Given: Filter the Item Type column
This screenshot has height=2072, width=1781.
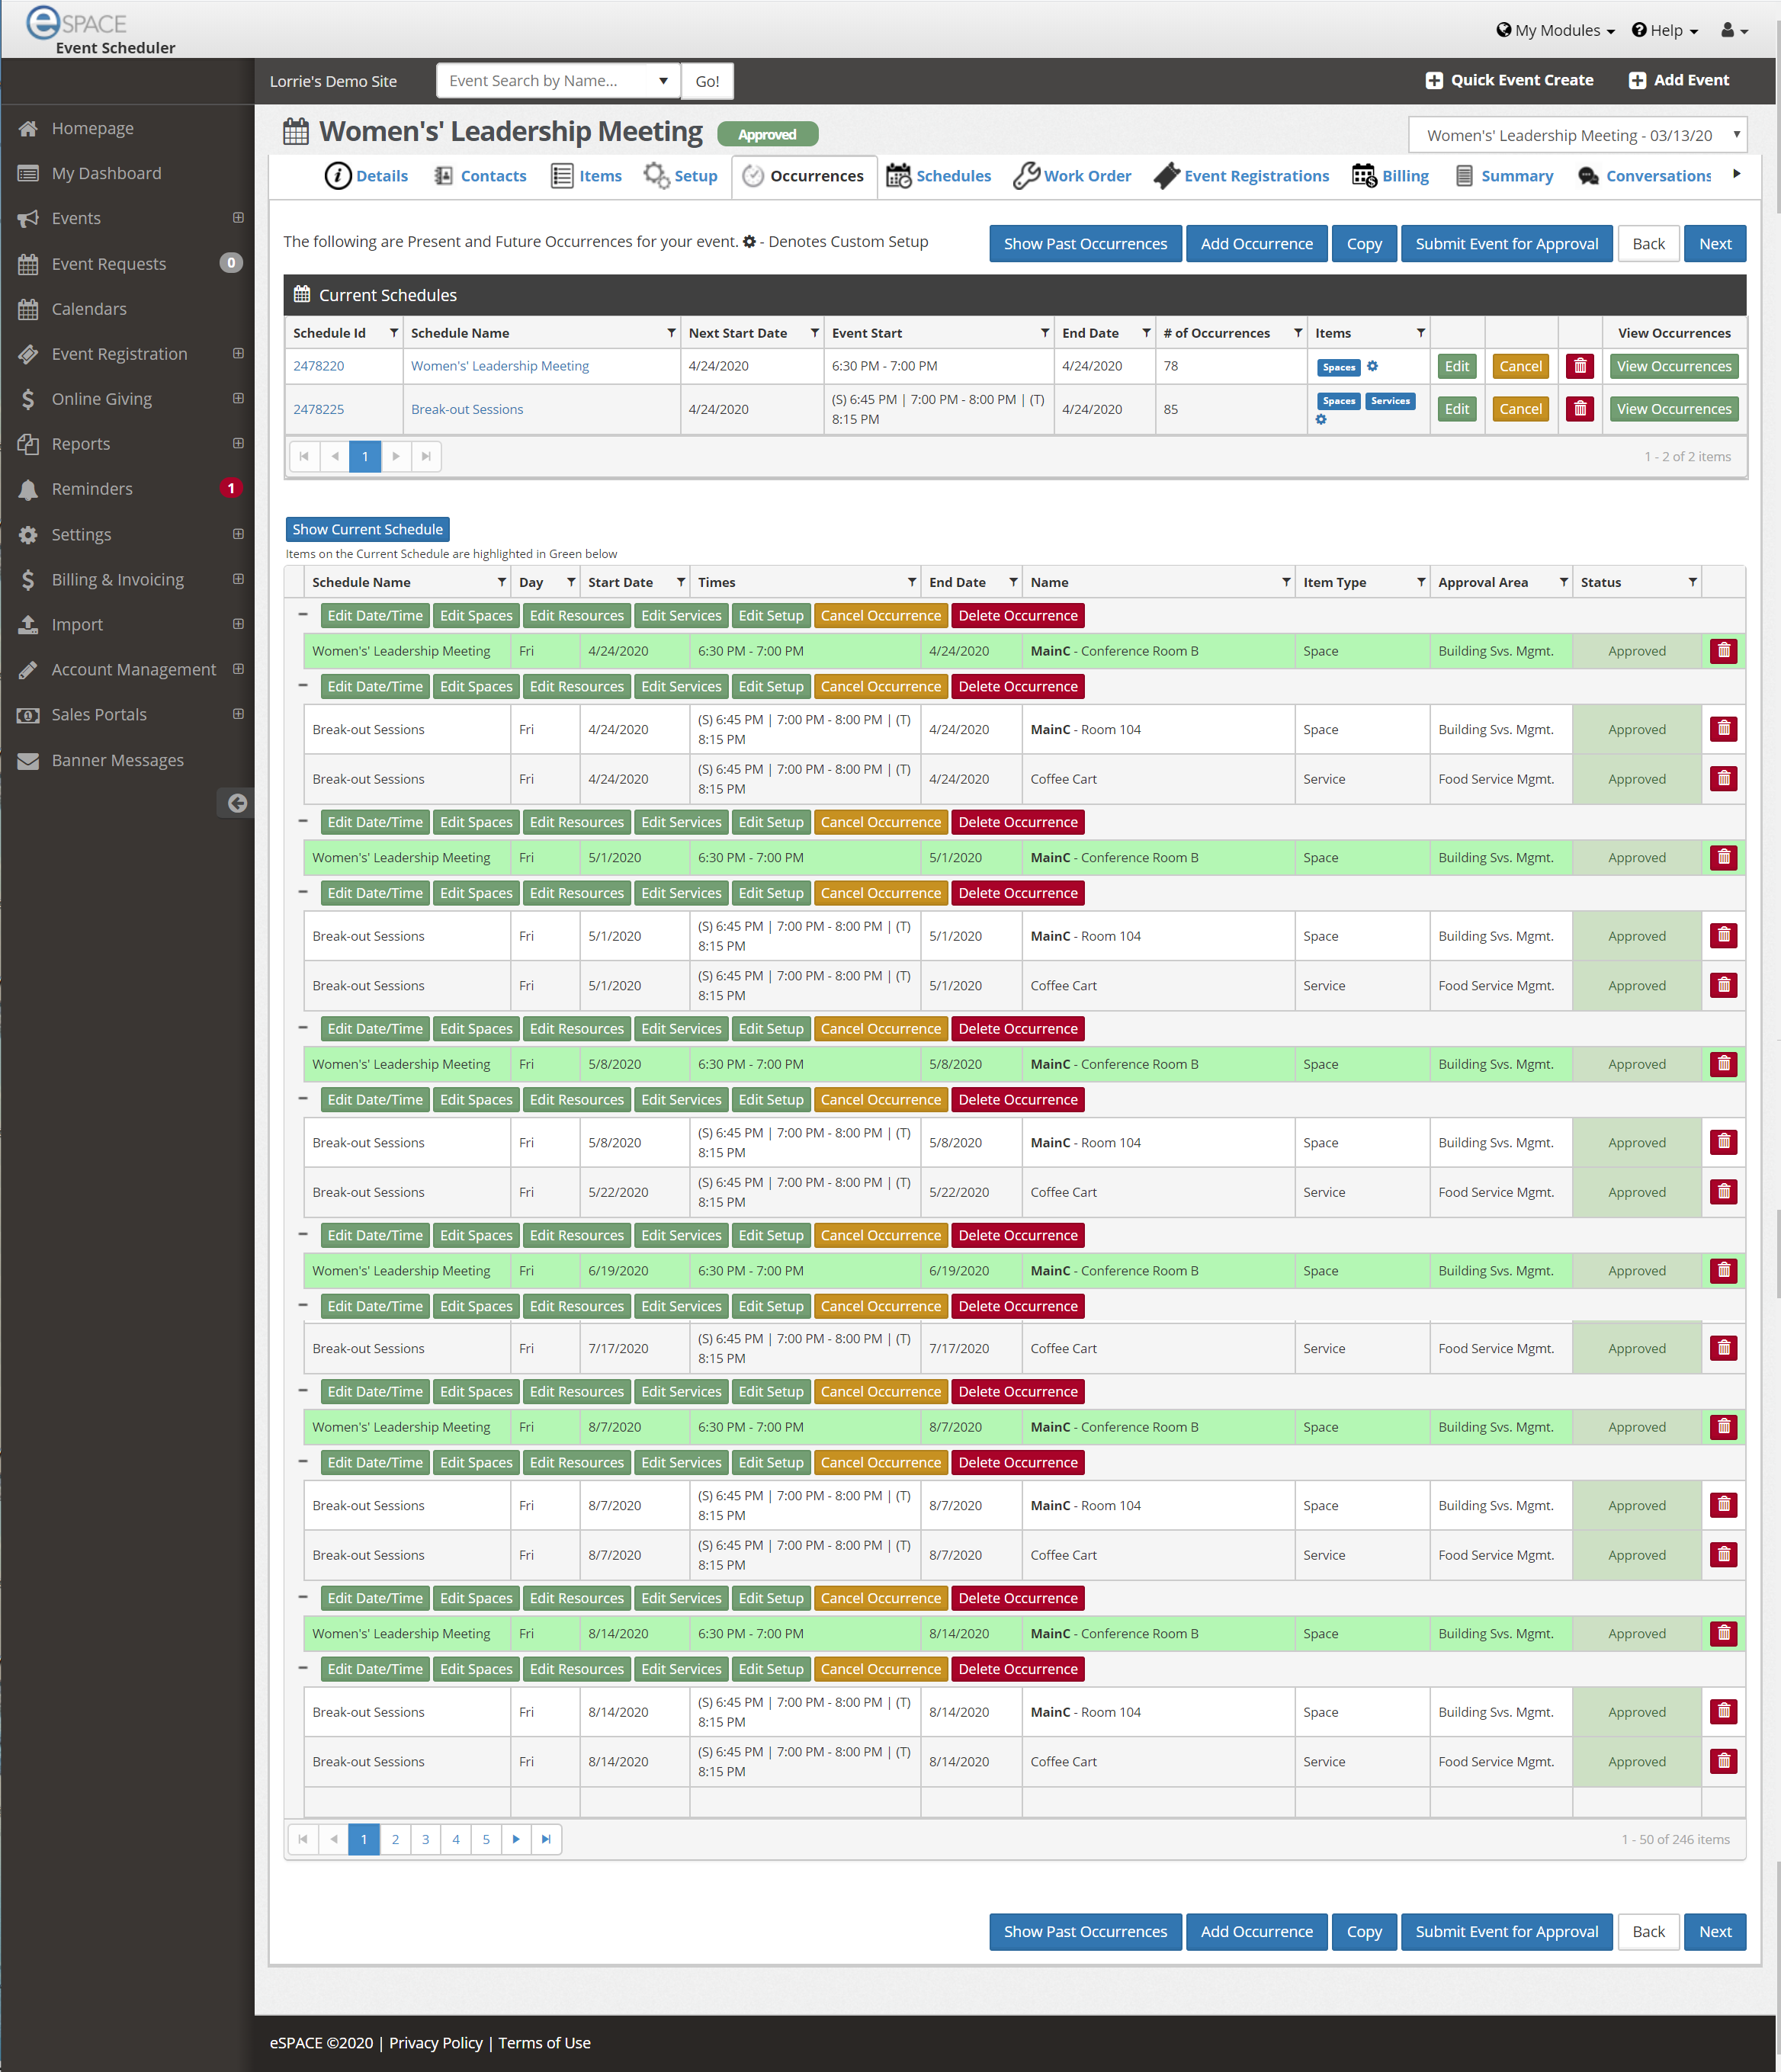Looking at the screenshot, I should click(x=1421, y=582).
